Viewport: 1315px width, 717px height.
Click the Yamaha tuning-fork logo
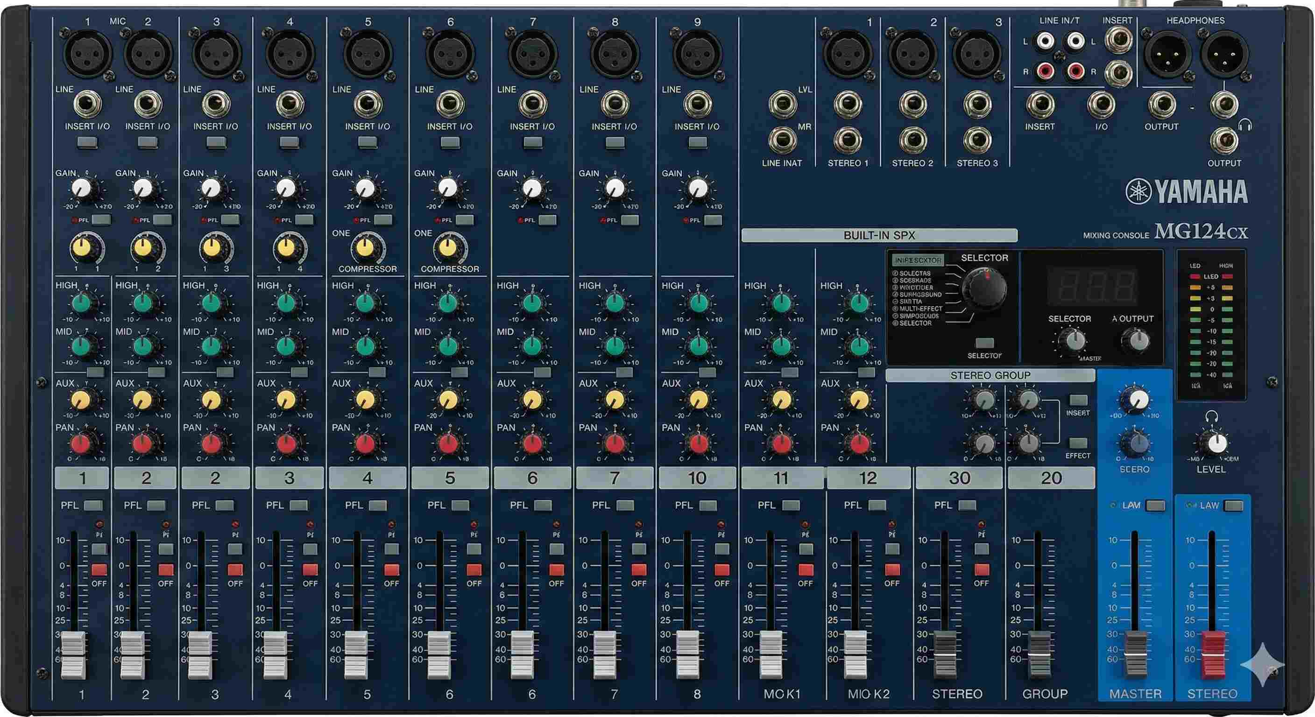click(1138, 192)
